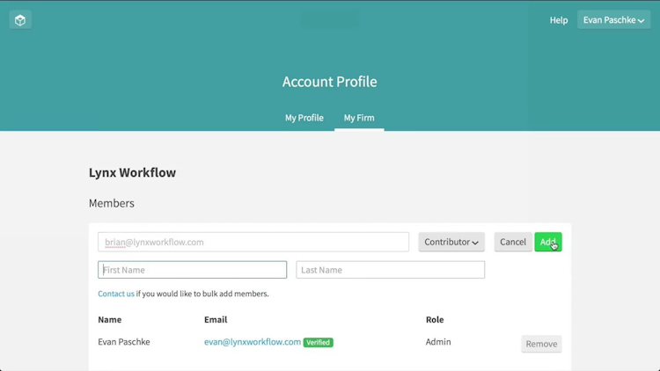Switch to the My Profile tab
The width and height of the screenshot is (660, 371).
pyautogui.click(x=304, y=118)
